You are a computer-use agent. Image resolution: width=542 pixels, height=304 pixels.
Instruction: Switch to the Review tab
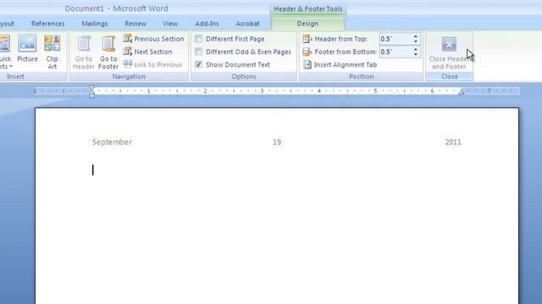tap(135, 24)
